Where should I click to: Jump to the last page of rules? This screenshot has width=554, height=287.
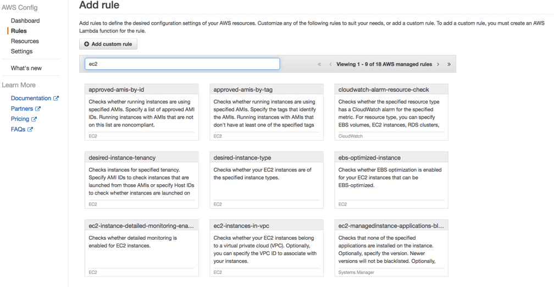tap(449, 64)
